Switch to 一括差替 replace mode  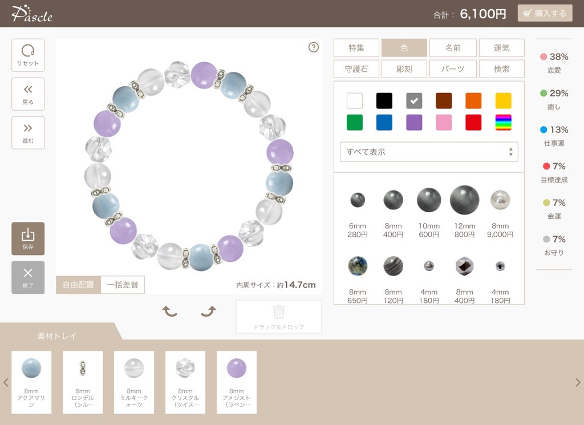pos(123,285)
